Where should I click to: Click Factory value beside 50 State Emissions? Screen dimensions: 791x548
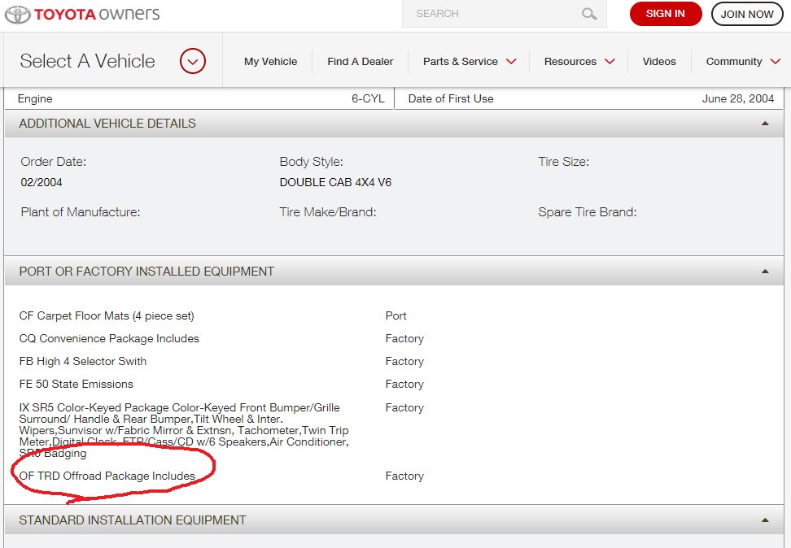(x=404, y=384)
